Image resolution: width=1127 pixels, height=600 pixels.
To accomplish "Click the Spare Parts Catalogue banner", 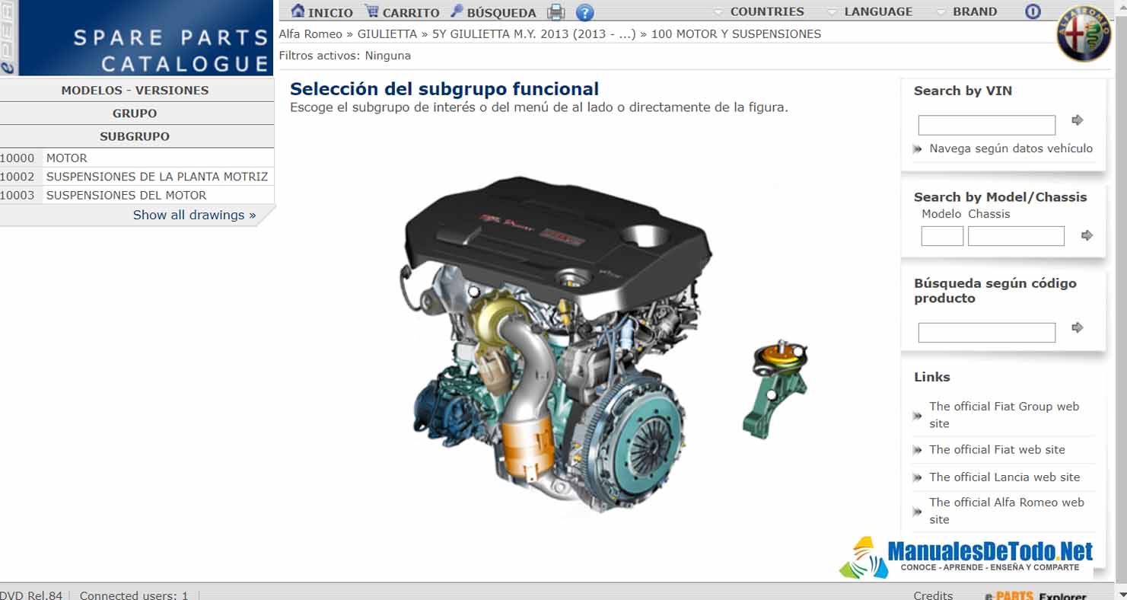I will pyautogui.click(x=136, y=38).
